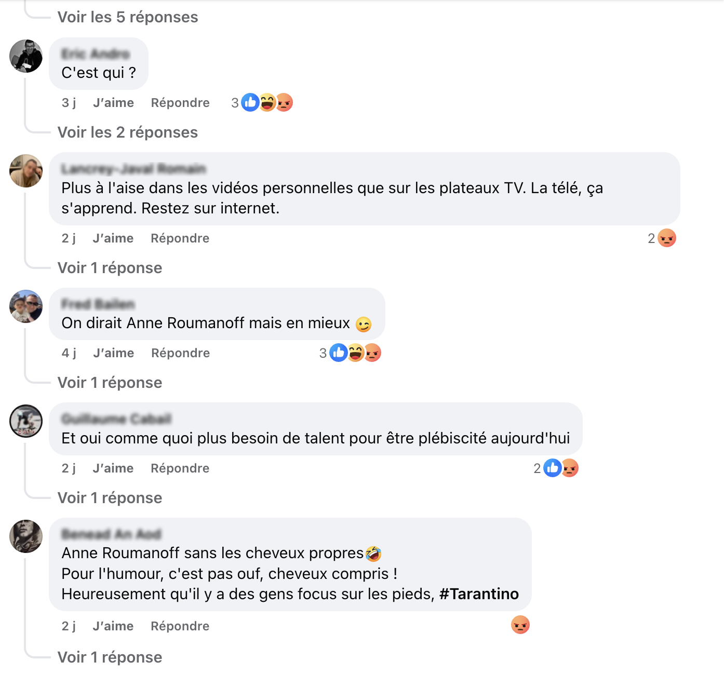Open avatar of the "plébiscité aujourd'hui" commenter
The width and height of the screenshot is (724, 675).
26,421
